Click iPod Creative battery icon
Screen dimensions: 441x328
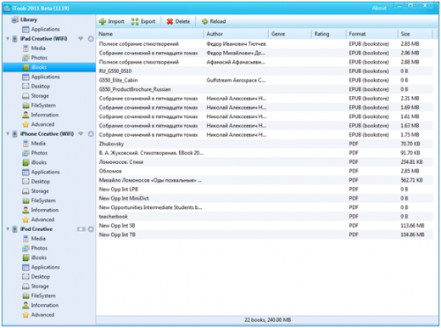tap(81, 229)
